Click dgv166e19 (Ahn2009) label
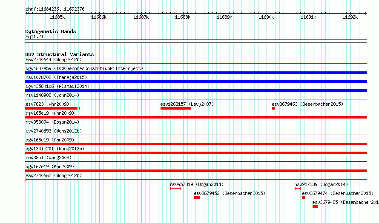 click(50, 140)
